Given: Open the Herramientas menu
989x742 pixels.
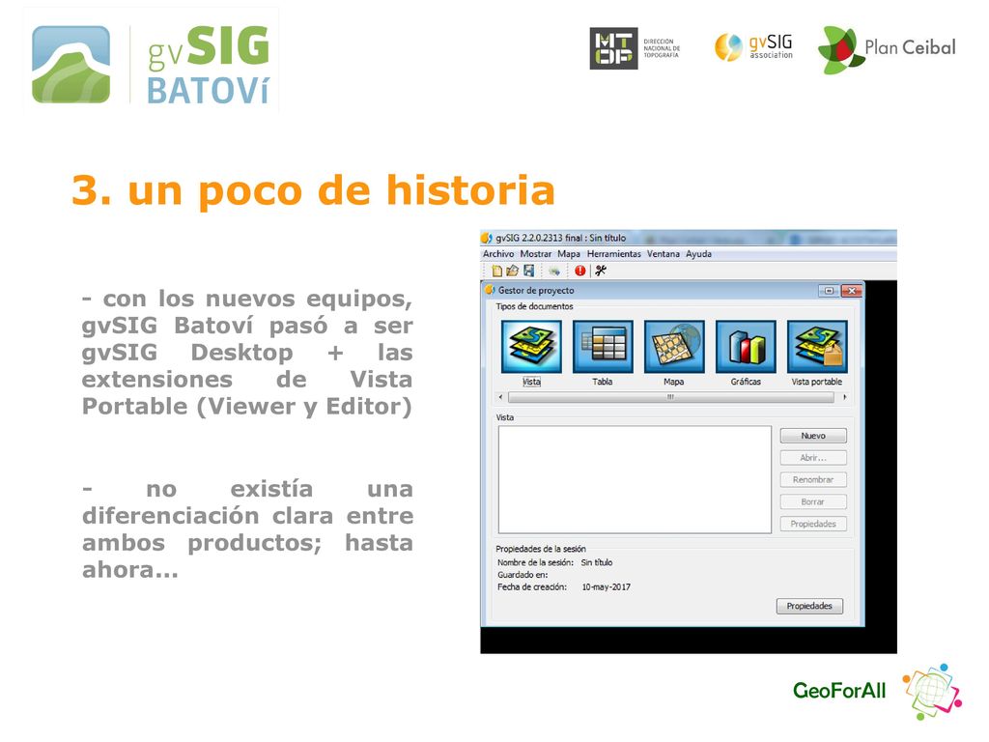Looking at the screenshot, I should tap(613, 254).
